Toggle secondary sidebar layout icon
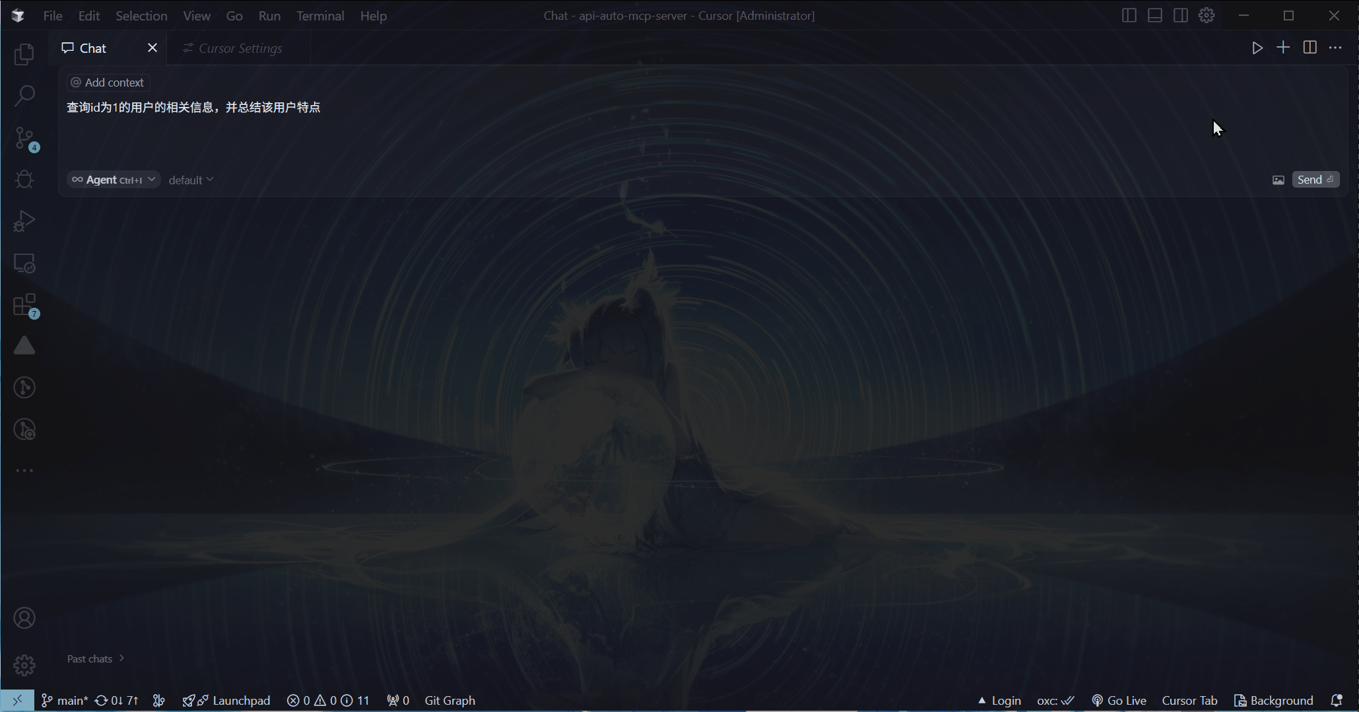The image size is (1359, 712). 1181,15
